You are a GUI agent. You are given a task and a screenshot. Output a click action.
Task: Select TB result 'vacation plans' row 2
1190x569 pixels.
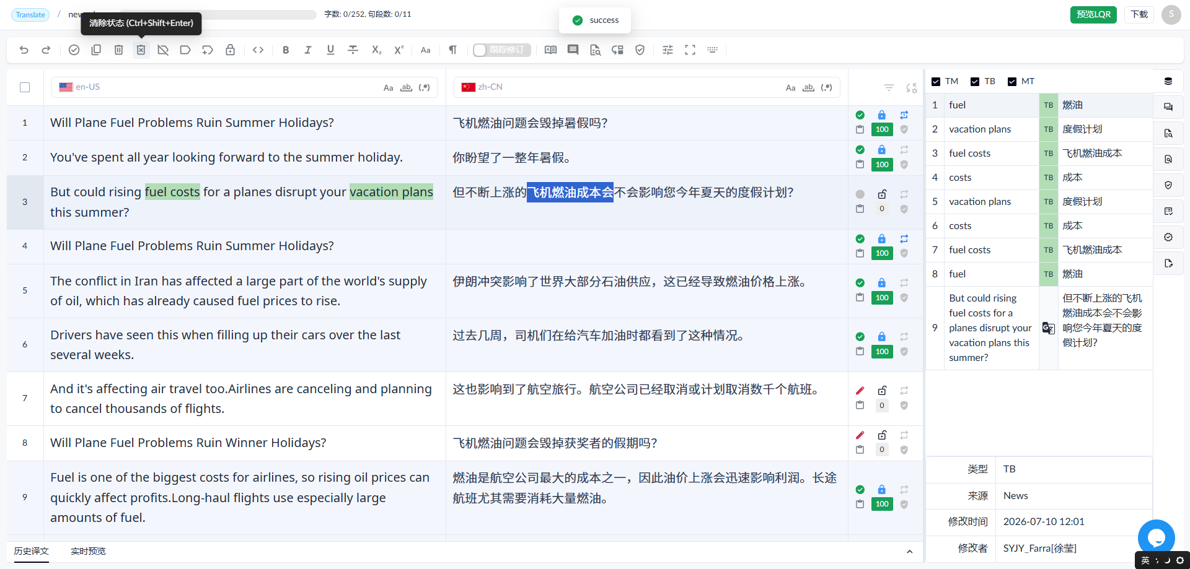[1039, 129]
